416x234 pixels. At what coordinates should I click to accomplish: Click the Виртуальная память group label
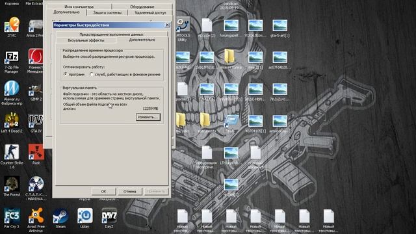(x=79, y=88)
